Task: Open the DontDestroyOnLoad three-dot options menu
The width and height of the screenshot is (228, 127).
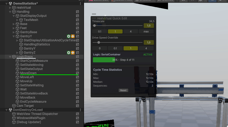Action: (x=80, y=110)
